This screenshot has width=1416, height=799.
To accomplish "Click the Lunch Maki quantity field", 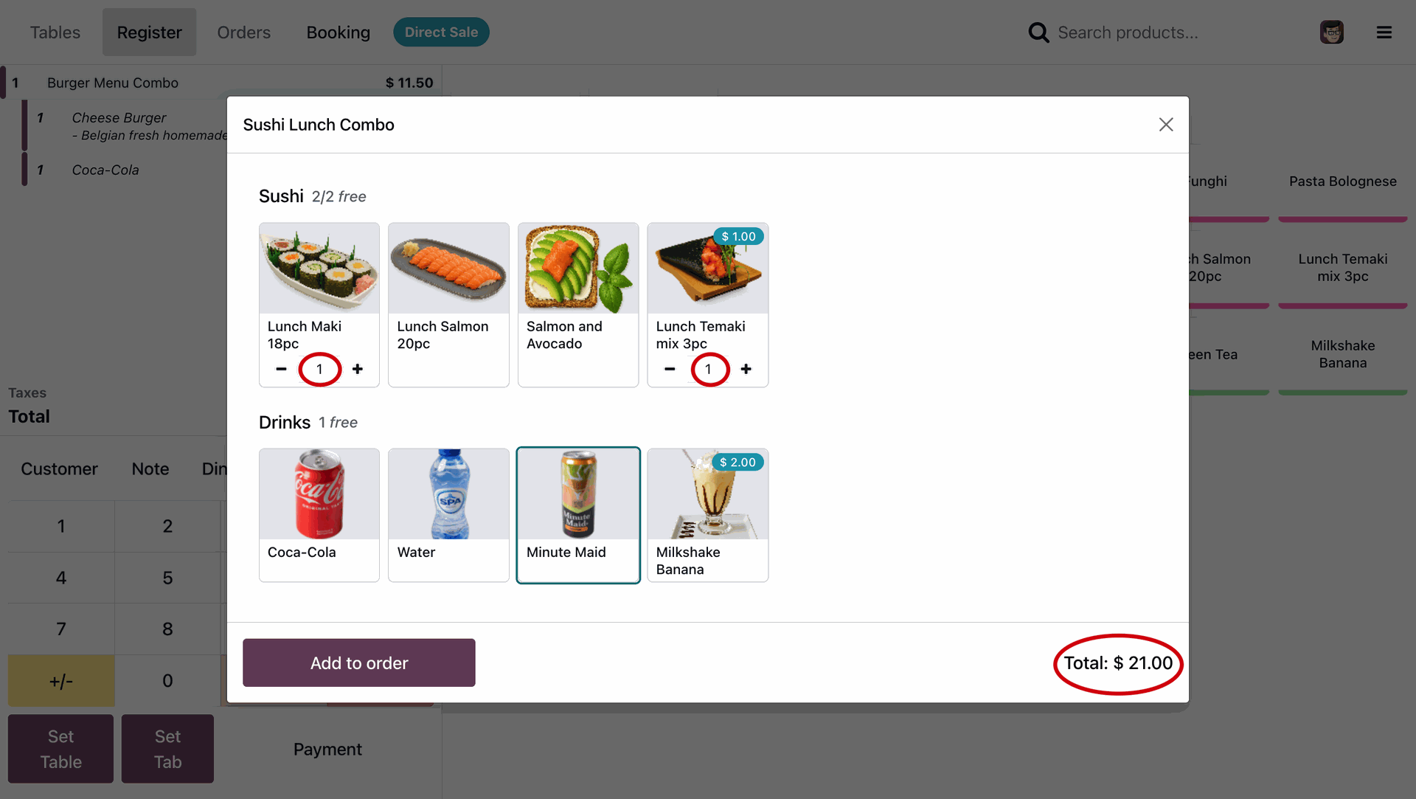I will [x=319, y=369].
